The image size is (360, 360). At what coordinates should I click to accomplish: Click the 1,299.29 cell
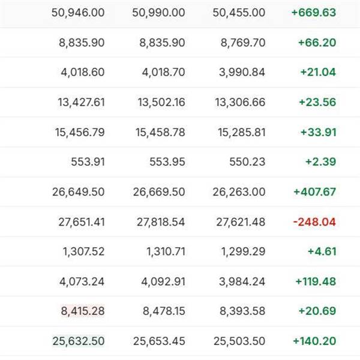(242, 251)
